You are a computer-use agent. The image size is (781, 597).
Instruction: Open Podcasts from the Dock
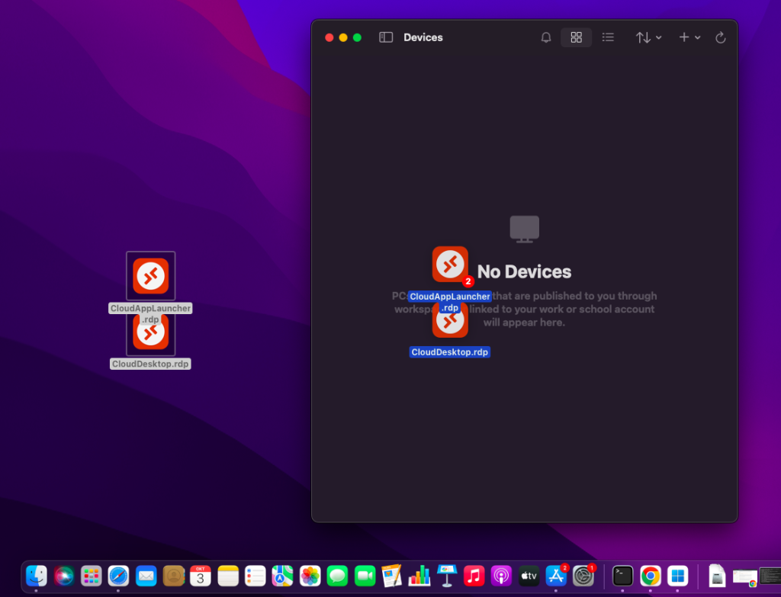tap(501, 576)
